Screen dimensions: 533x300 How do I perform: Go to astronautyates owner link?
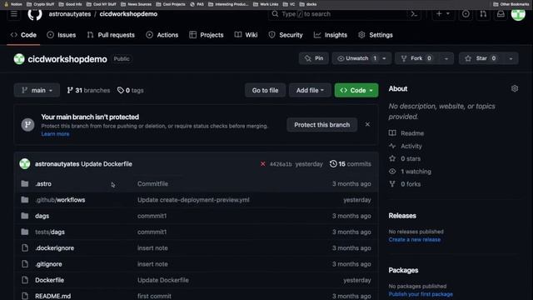pos(70,14)
